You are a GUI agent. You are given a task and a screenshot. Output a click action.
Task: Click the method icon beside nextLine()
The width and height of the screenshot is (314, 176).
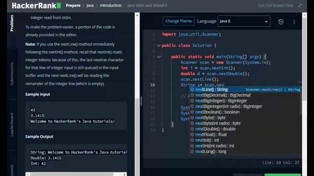(x=192, y=89)
